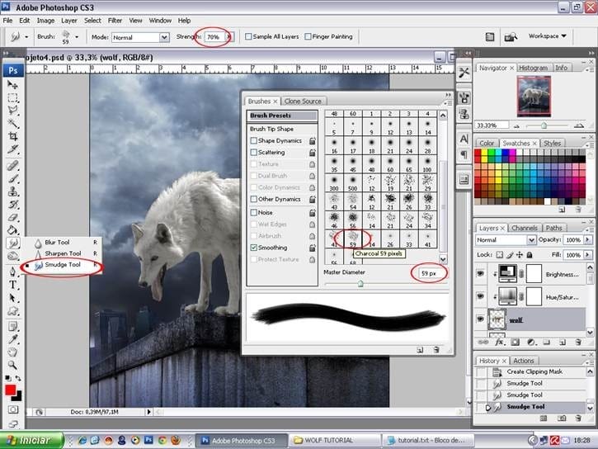Select Create Clipping Mask history state
The image size is (598, 449).
tap(534, 371)
